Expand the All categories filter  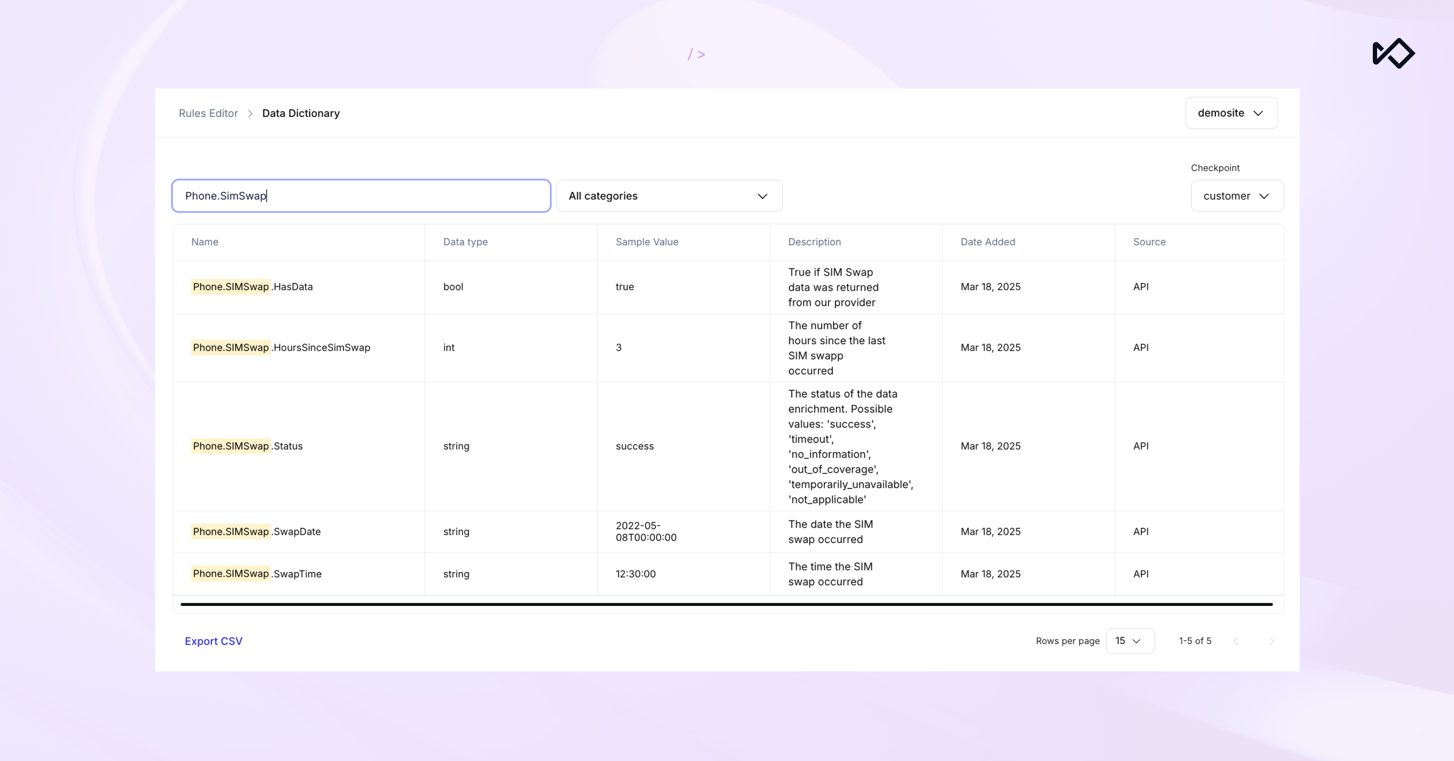(669, 196)
